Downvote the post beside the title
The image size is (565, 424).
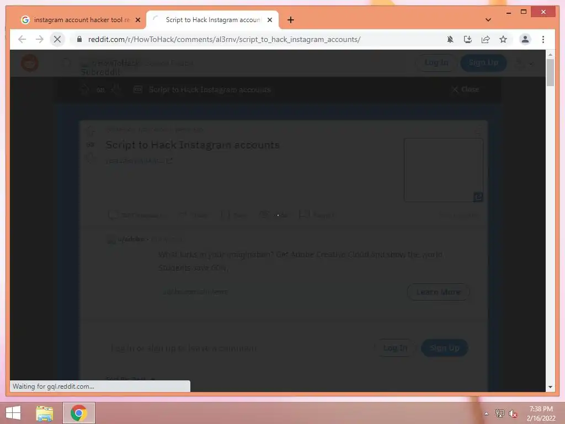point(90,157)
